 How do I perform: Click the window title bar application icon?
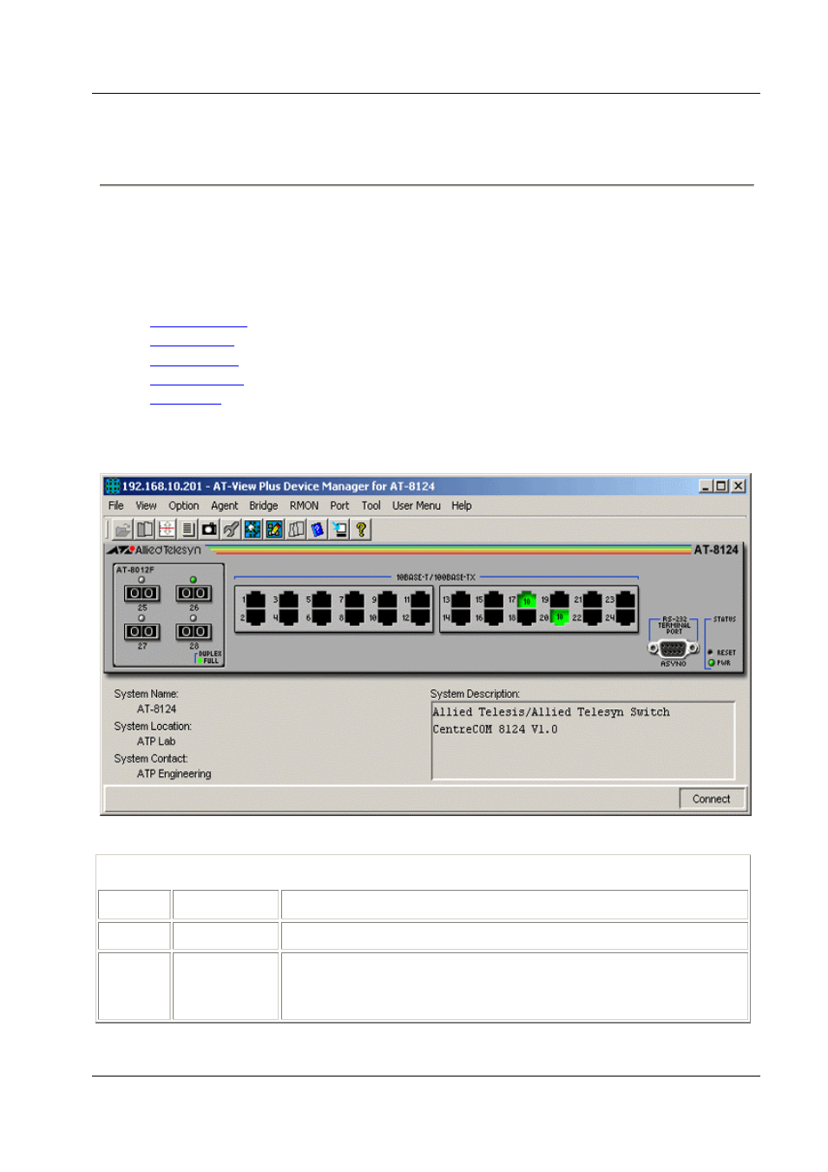point(112,486)
